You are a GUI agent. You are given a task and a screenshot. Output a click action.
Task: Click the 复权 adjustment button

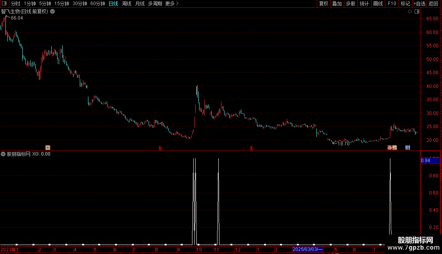click(x=323, y=4)
